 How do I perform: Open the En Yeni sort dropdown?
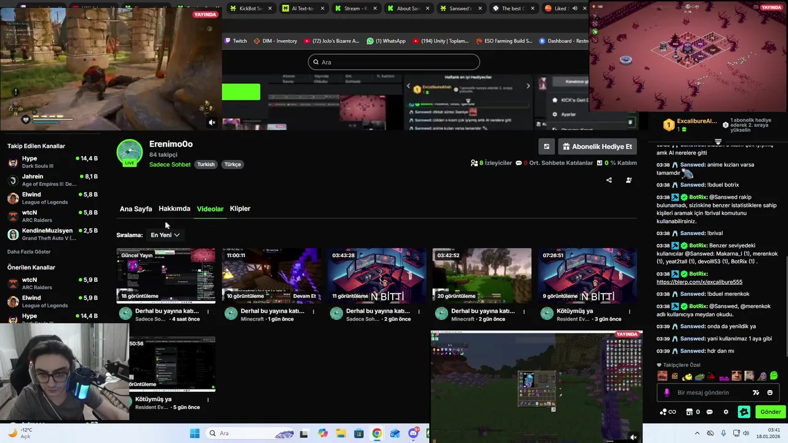point(165,235)
